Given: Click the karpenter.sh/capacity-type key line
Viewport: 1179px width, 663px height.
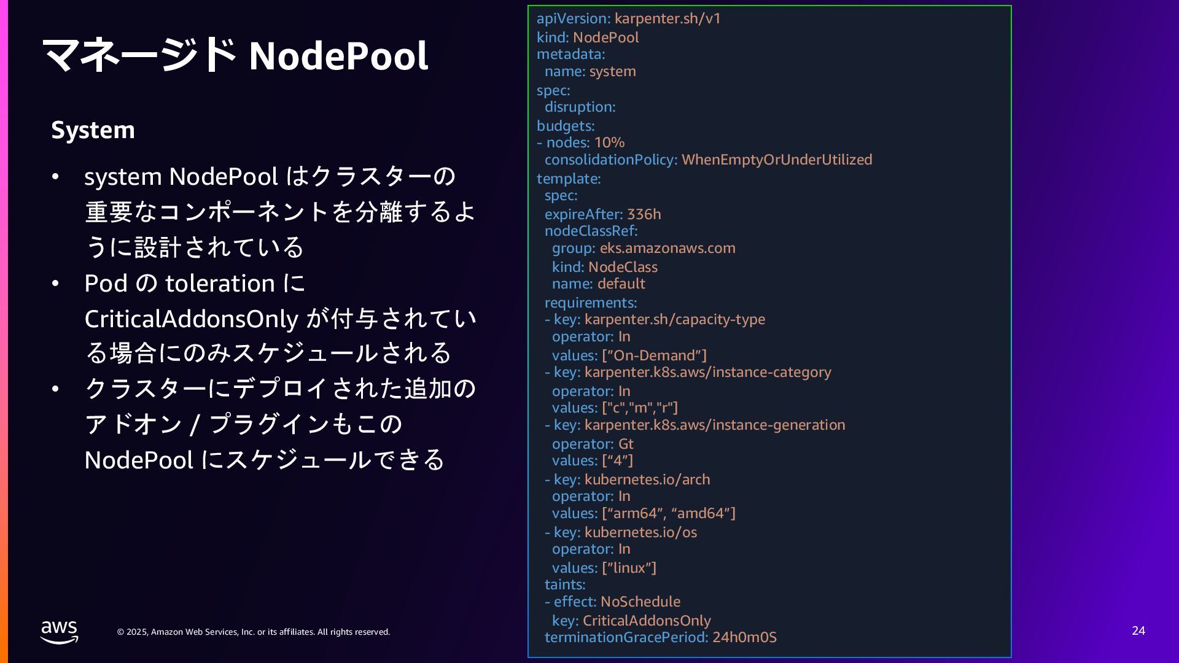Looking at the screenshot, I should pyautogui.click(x=655, y=319).
